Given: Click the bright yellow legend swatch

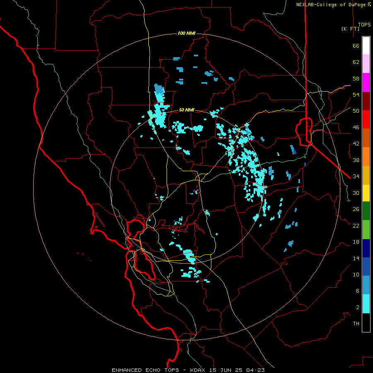Looking at the screenshot, I should pyautogui.click(x=366, y=193).
